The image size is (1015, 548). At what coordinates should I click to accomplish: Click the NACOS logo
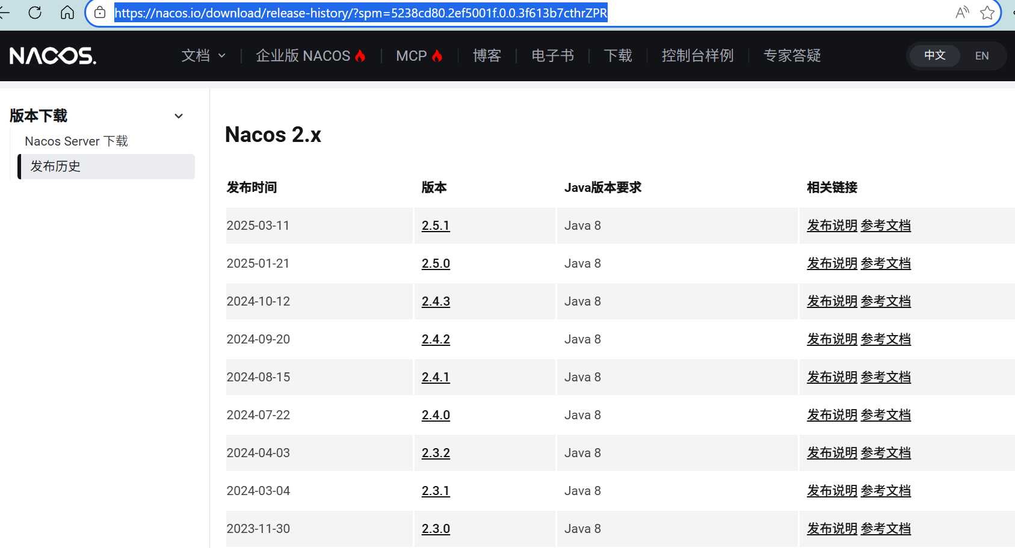click(x=53, y=56)
